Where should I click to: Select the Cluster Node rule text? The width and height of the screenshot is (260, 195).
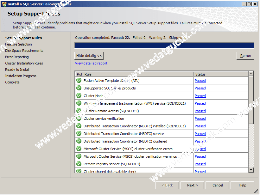pos(93,96)
